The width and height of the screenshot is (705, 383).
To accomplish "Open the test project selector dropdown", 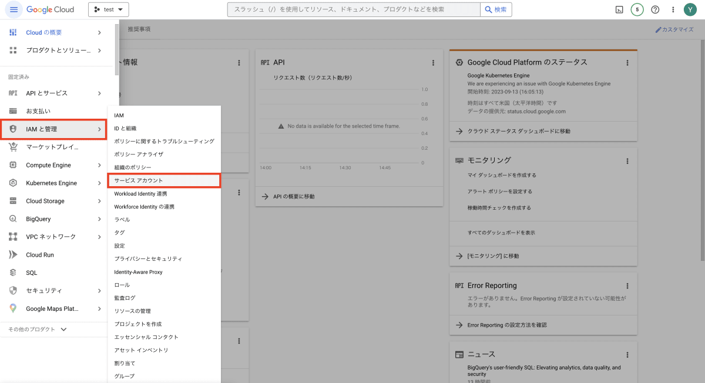I will [x=109, y=9].
